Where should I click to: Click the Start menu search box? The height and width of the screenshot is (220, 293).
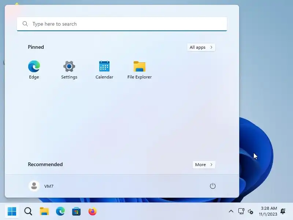[122, 24]
